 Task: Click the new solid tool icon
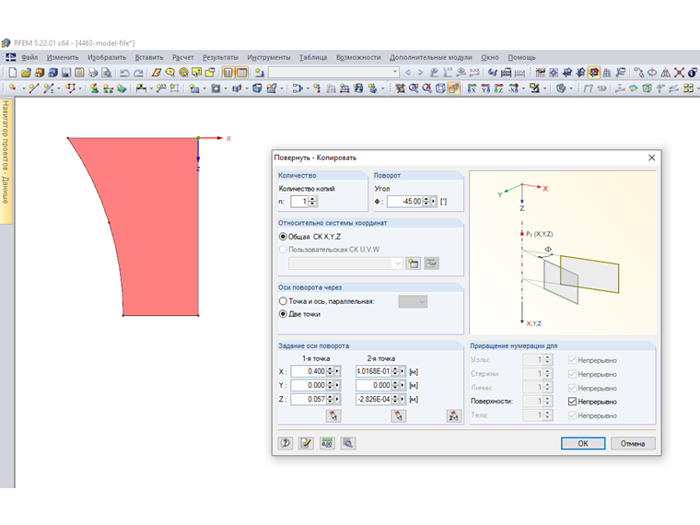[257, 87]
